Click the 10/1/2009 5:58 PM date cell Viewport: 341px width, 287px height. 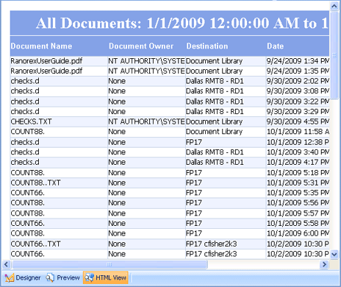pyautogui.click(x=298, y=223)
